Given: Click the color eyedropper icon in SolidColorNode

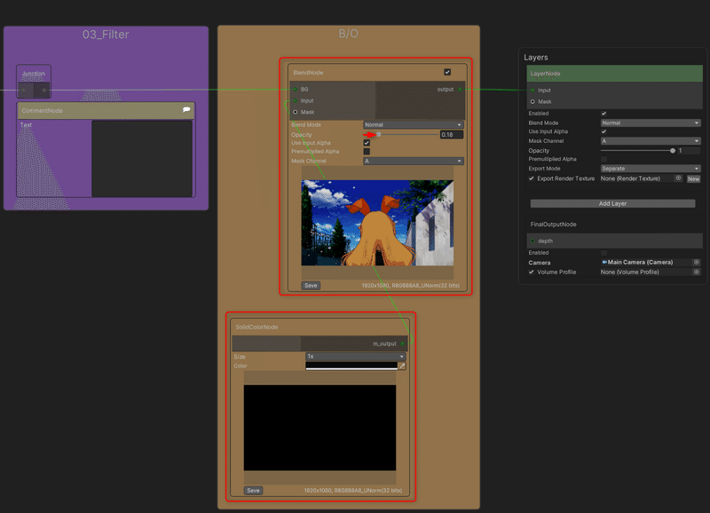Looking at the screenshot, I should (x=402, y=366).
